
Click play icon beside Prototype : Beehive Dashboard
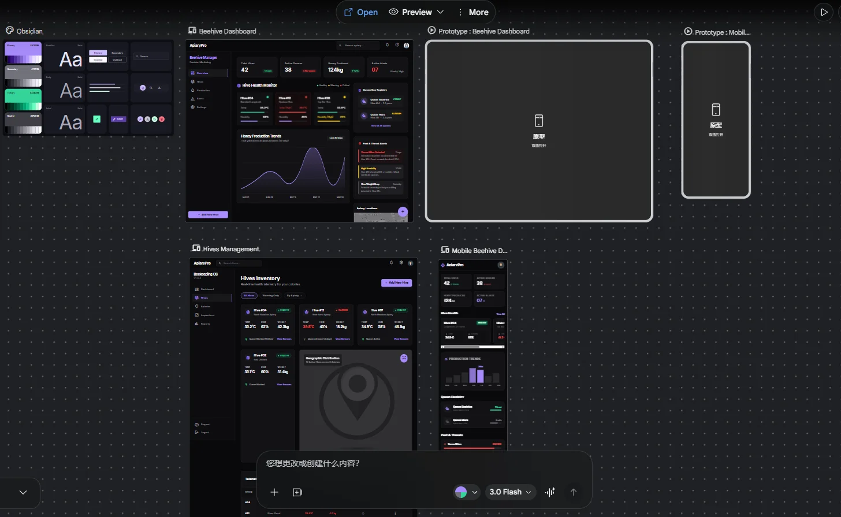pyautogui.click(x=431, y=31)
